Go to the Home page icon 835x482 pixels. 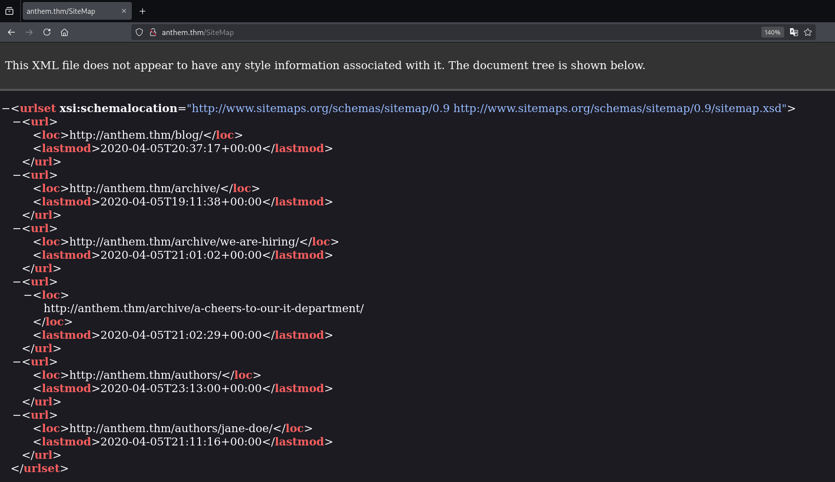[64, 32]
